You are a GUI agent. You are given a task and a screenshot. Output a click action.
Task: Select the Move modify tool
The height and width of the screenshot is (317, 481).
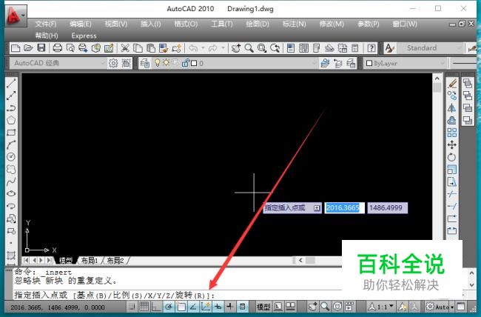coord(452,144)
